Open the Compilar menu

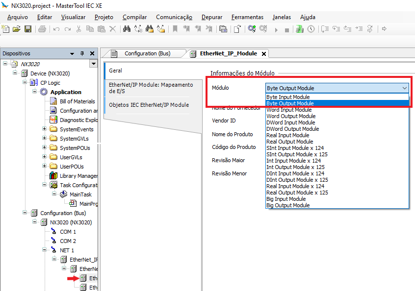point(134,17)
